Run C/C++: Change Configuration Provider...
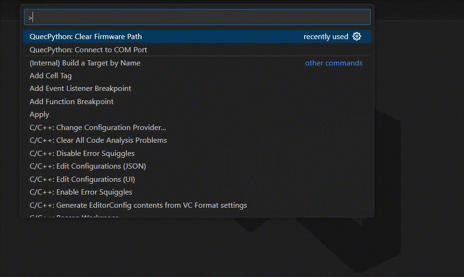The height and width of the screenshot is (277, 464). point(197,127)
